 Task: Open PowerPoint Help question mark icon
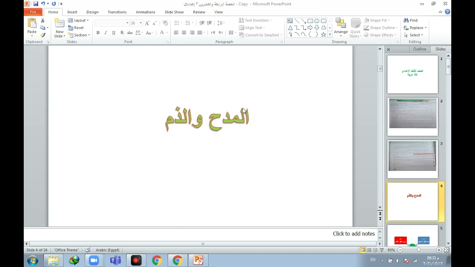448,12
